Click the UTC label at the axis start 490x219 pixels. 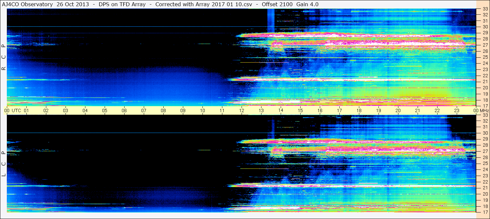click(x=16, y=110)
